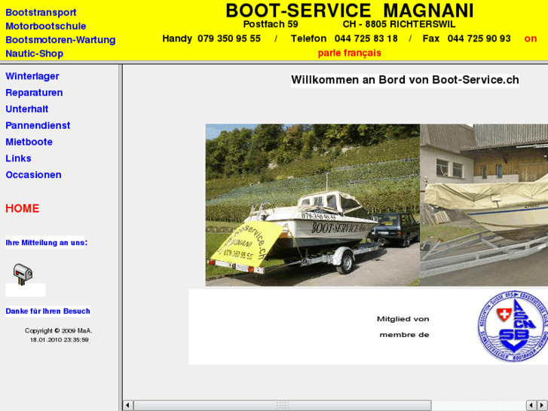Click the horizontal scrollbar right arrow at far end

[543, 406]
